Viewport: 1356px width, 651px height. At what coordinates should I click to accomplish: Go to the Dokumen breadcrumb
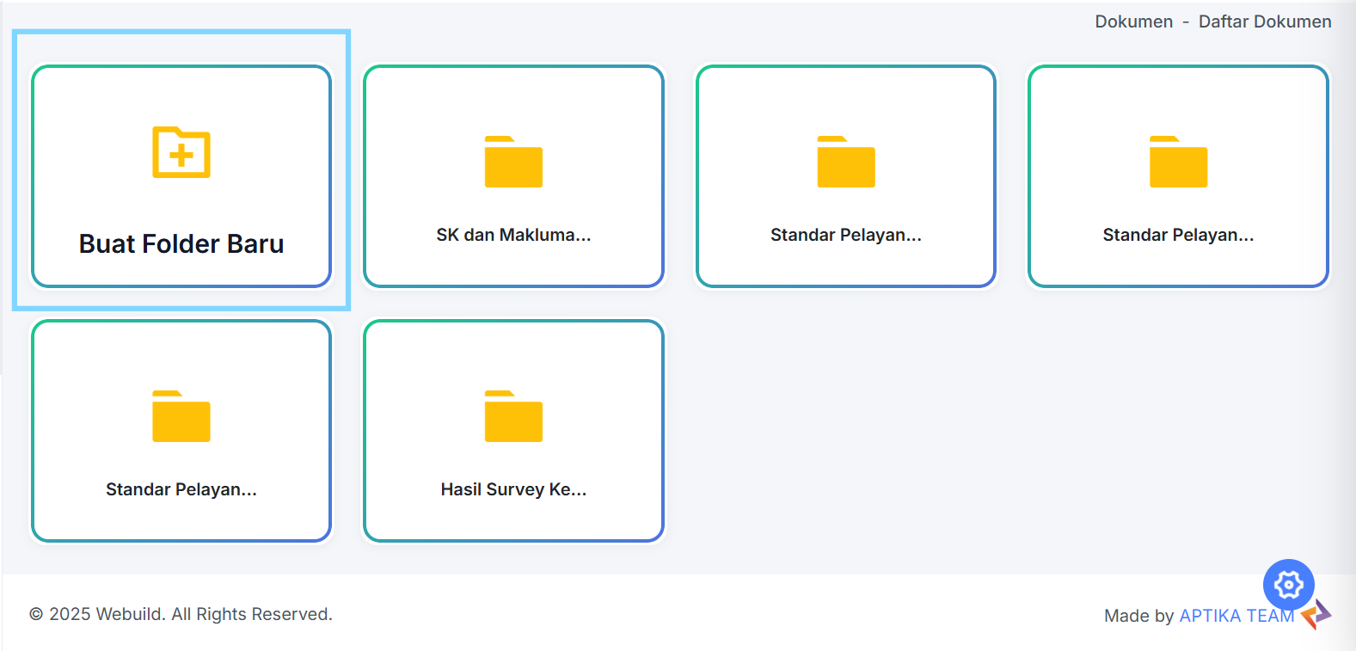tap(1133, 21)
